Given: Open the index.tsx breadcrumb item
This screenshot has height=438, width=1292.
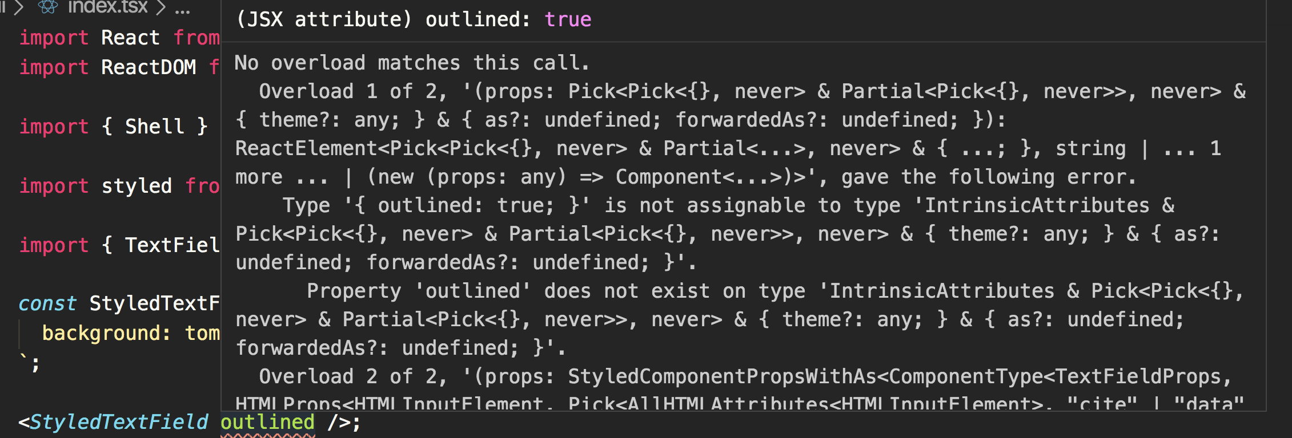Looking at the screenshot, I should point(108,7).
